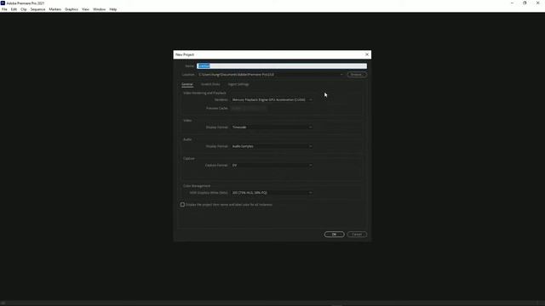This screenshot has width=545, height=306.
Task: Open the Video Display Format dropdown
Action: pyautogui.click(x=272, y=127)
